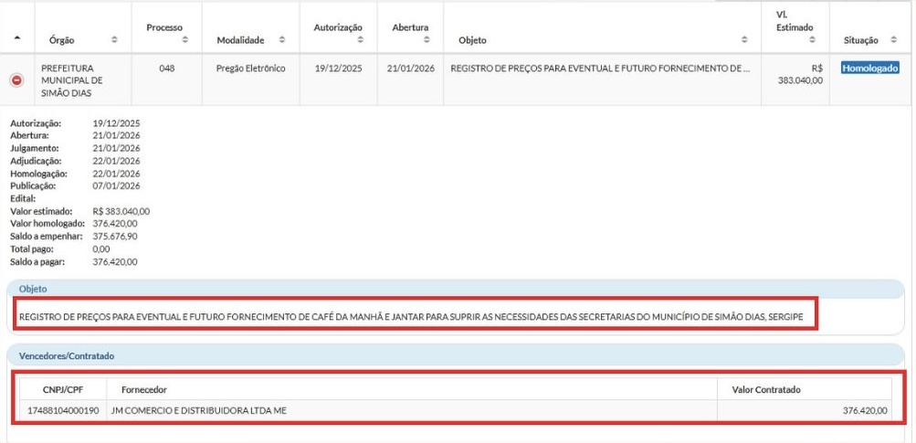This screenshot has width=916, height=443.
Task: Click the up arrow in the first column header
Action: pos(16,40)
